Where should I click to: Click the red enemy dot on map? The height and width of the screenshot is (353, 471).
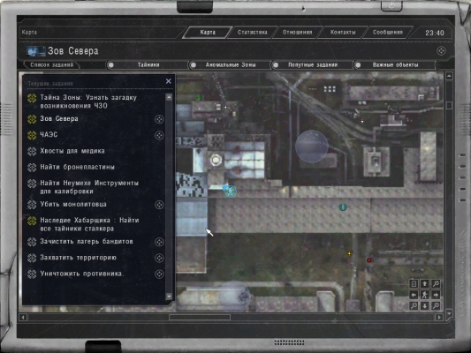tap(369, 260)
